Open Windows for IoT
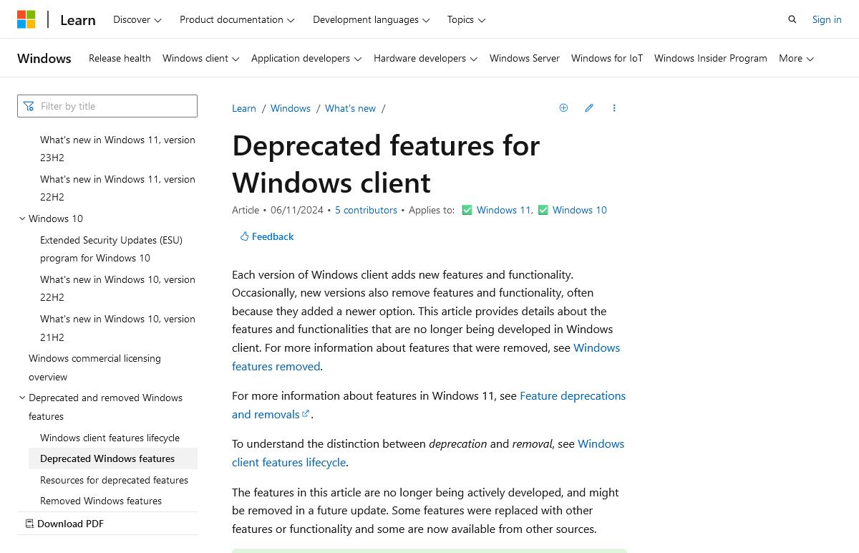Screen dimensions: 859x553 [x=607, y=58]
